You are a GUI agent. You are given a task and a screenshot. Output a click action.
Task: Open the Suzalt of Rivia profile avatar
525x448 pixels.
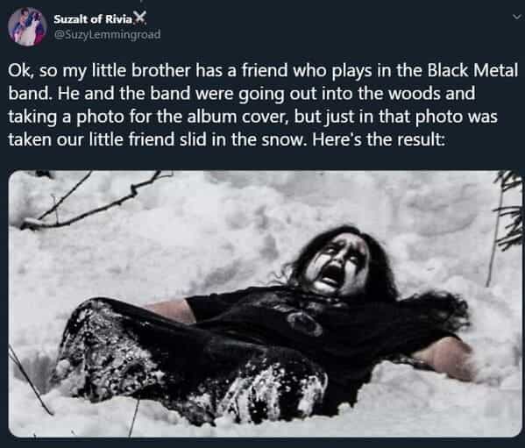[27, 27]
